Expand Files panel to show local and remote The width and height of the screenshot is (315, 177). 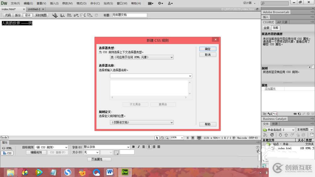click(x=312, y=135)
